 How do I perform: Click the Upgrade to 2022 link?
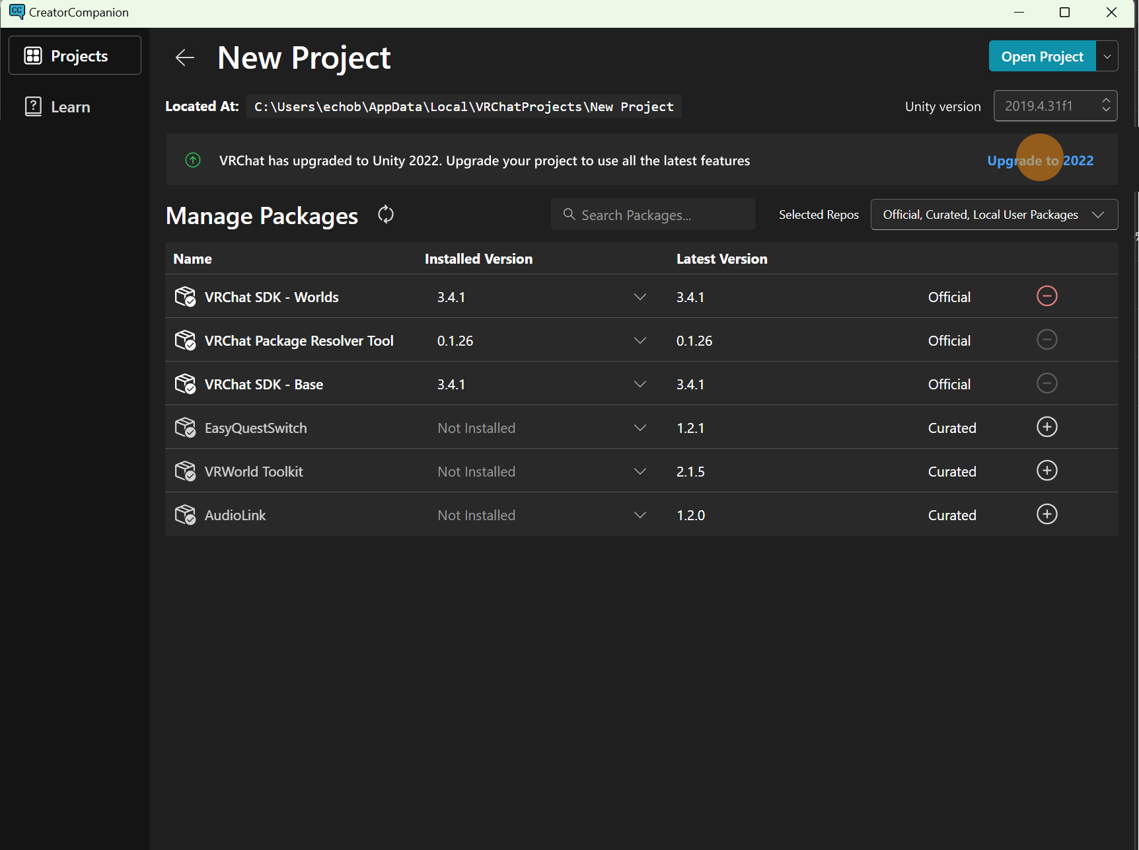pyautogui.click(x=1040, y=160)
